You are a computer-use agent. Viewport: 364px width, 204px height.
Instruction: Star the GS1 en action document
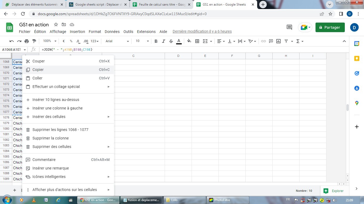pos(56,25)
